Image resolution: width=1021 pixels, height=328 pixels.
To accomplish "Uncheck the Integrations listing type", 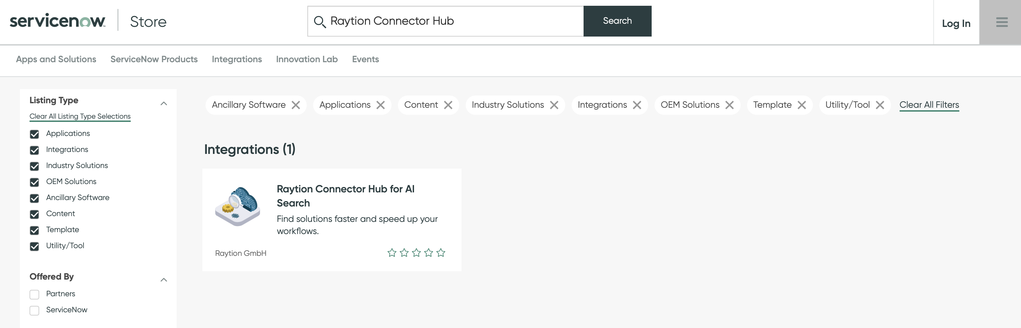I will (34, 150).
